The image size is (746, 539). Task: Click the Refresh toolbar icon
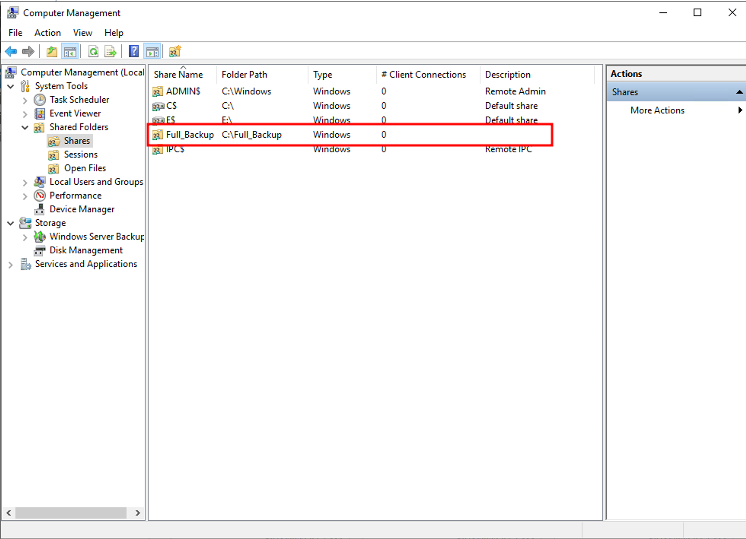pos(93,51)
